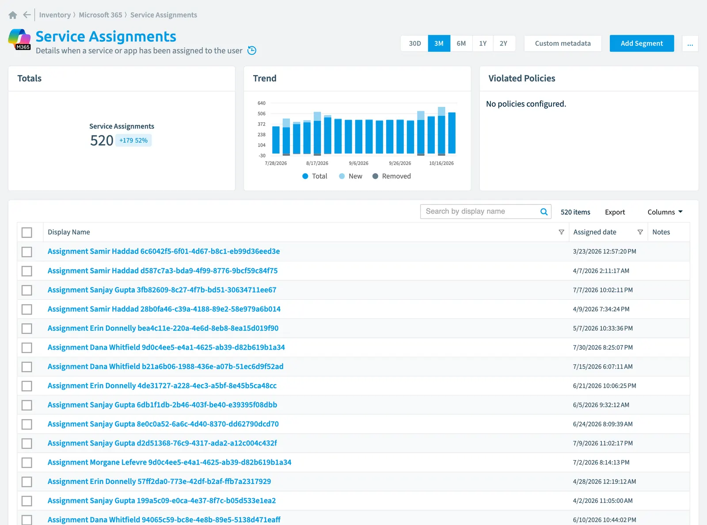
Task: Click the search magnifier icon
Action: (x=544, y=212)
